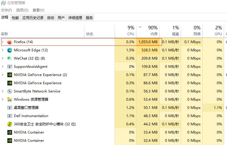Screen dimensions: 227x145
Task: Click the WeChat process icon
Action: 9,58
